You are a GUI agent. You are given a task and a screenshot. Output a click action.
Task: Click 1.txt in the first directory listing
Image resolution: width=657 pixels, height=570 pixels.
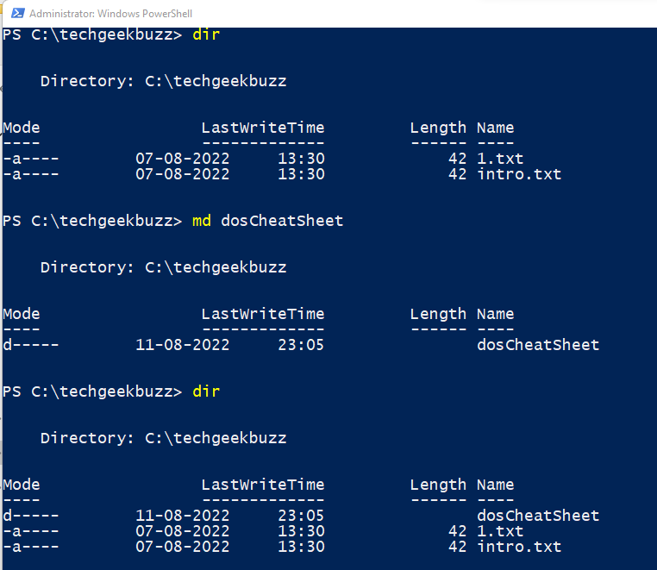500,159
